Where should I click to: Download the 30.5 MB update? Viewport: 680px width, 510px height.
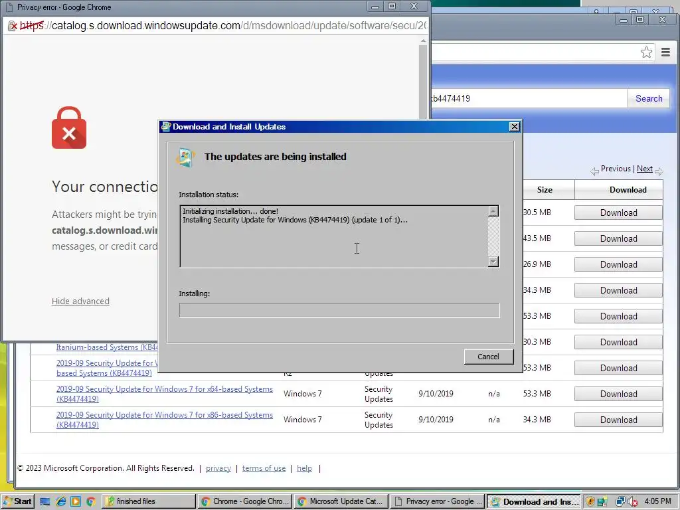(x=618, y=212)
